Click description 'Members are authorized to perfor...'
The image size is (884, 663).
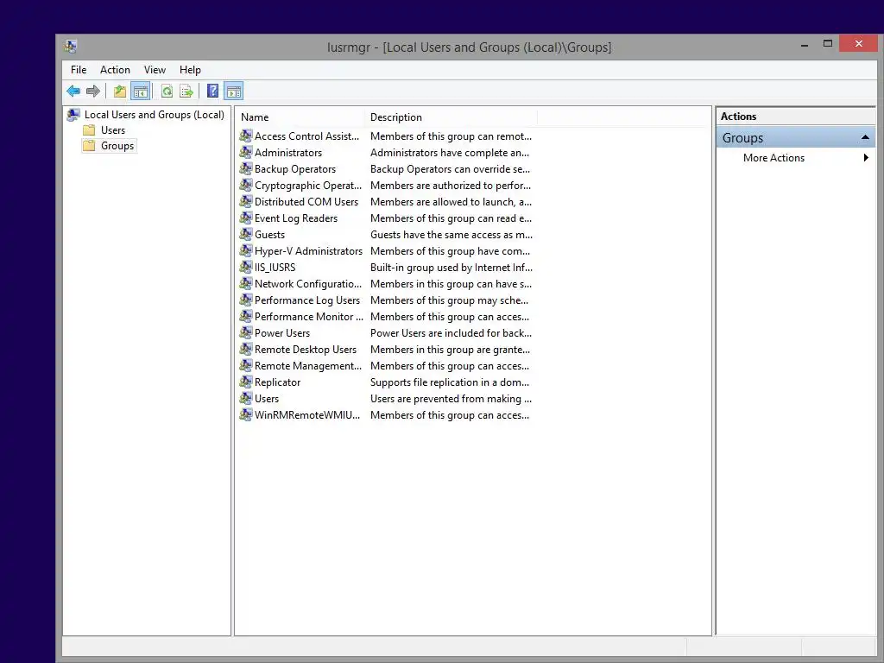(451, 185)
